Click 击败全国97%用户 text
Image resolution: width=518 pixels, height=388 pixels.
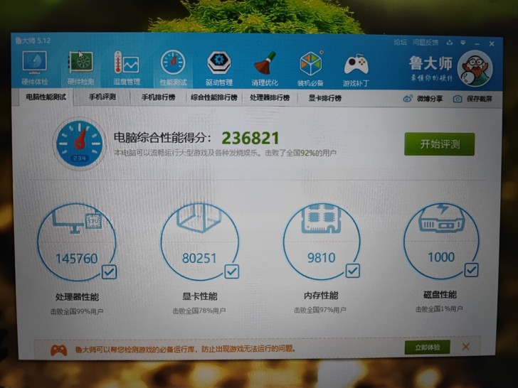click(320, 310)
